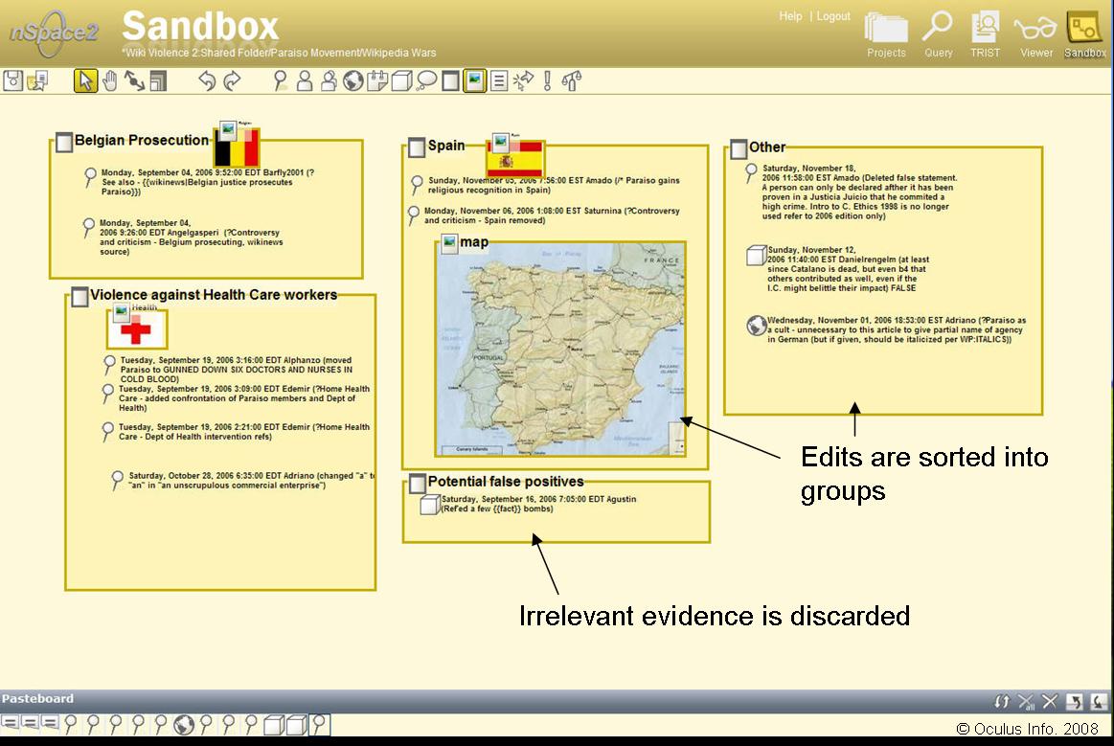Select the arrow pointer tool
Screen dimensions: 1114x746
point(85,80)
